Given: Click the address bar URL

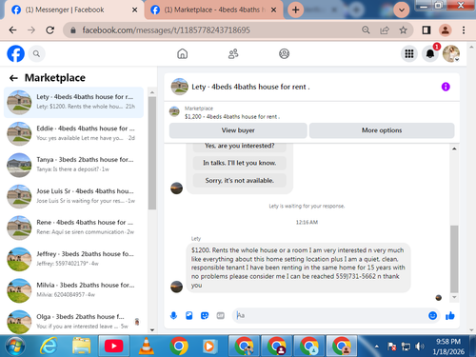Looking at the screenshot, I should (166, 30).
